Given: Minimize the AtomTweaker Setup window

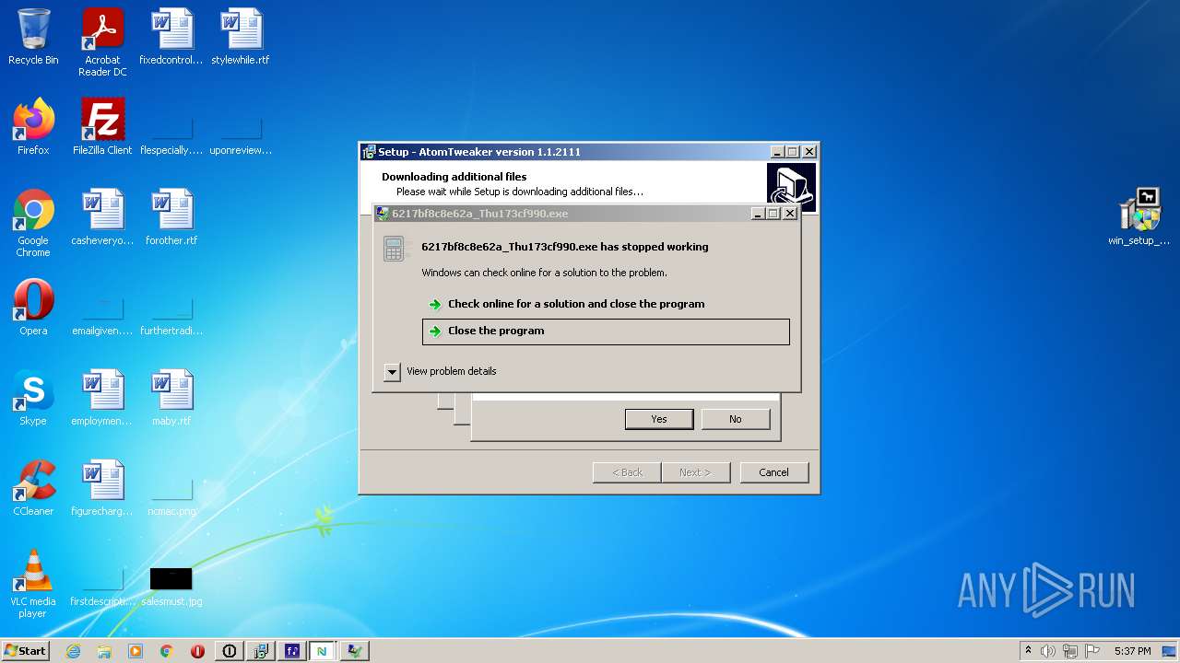Looking at the screenshot, I should [777, 152].
